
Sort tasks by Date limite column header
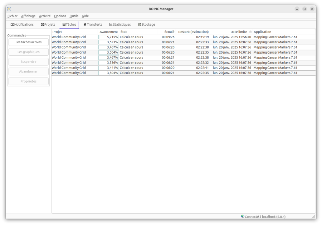click(x=238, y=32)
